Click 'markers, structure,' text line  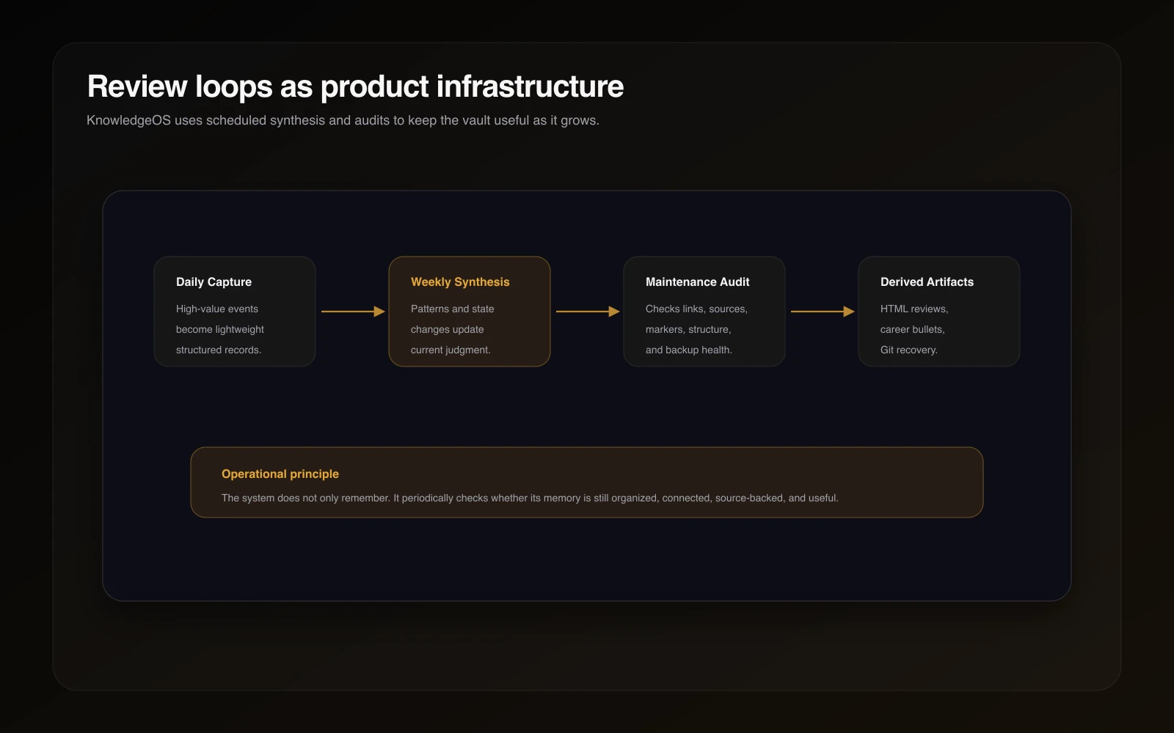click(x=688, y=330)
